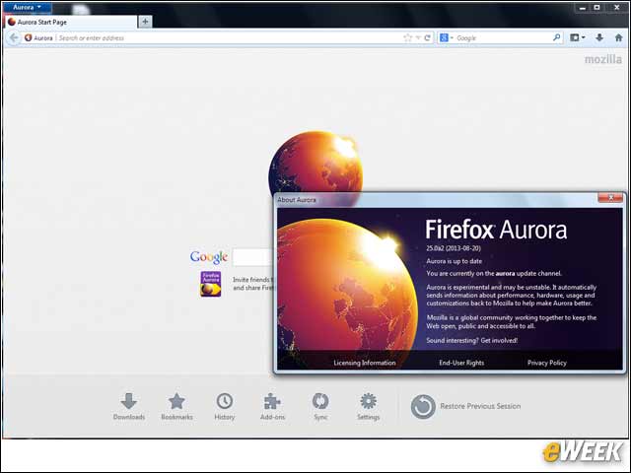Viewport: 631px width, 473px height.
Task: Go back using the back arrow
Action: 14,37
